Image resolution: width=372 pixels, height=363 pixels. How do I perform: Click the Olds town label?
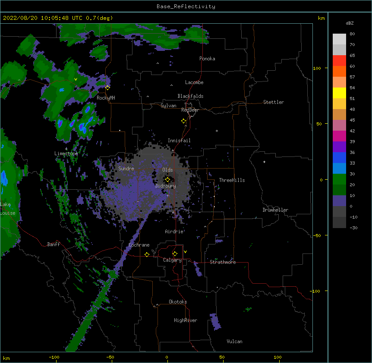click(x=167, y=170)
